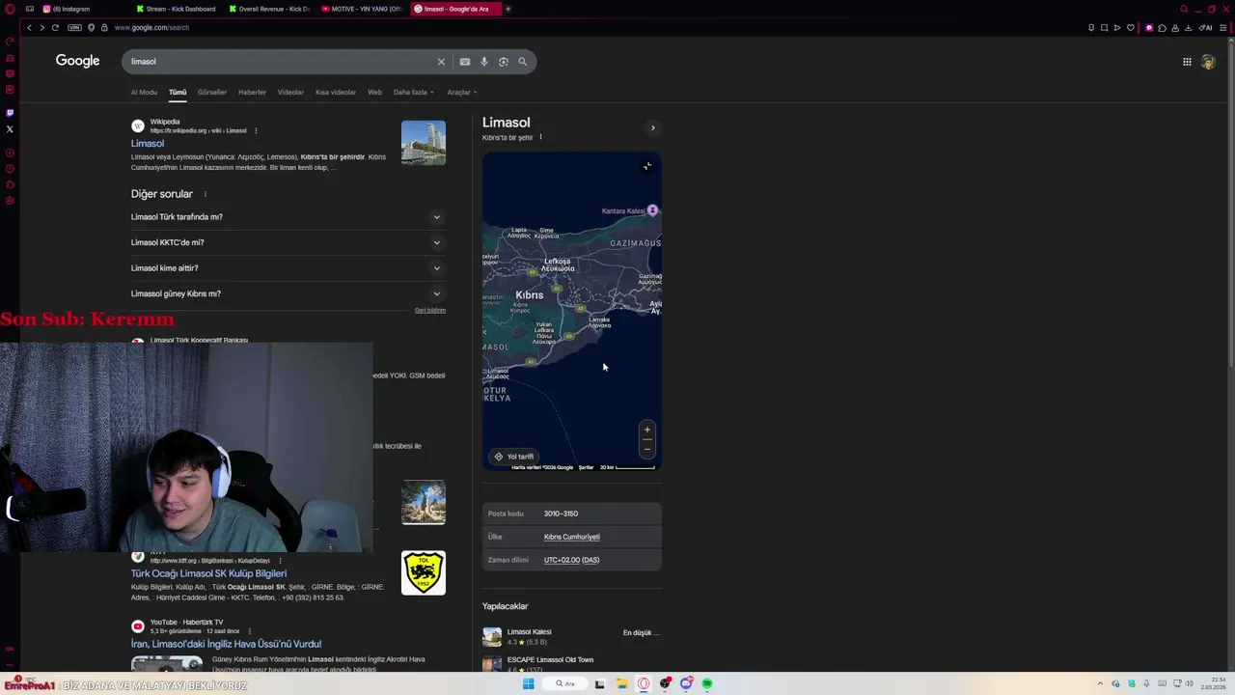Open on-screen keyboard icon in search box
The image size is (1235, 695).
tap(465, 62)
